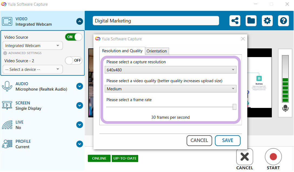Click the YuJa logo in main title bar
The width and height of the screenshot is (294, 172).
point(4,4)
